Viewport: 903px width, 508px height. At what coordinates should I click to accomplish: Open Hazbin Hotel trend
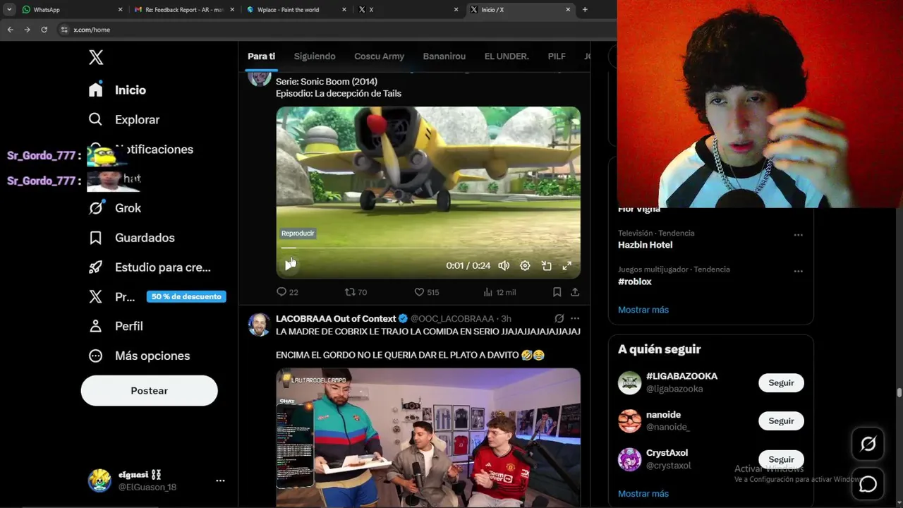(645, 245)
